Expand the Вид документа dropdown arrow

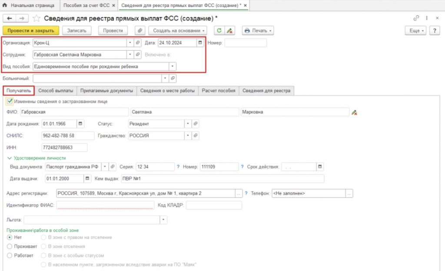(105, 167)
